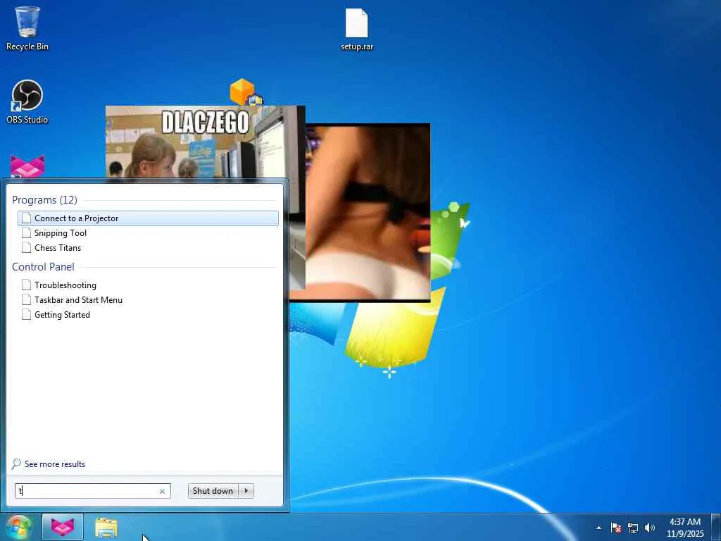The image size is (721, 541).
Task: Select the orange cube desktop icon
Action: pyautogui.click(x=246, y=92)
